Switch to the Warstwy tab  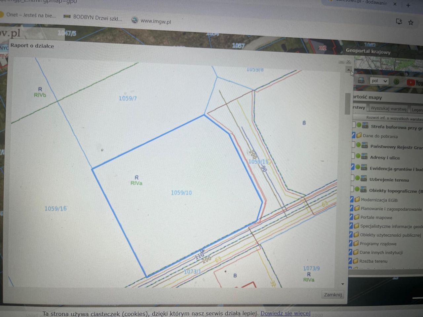[x=359, y=107]
